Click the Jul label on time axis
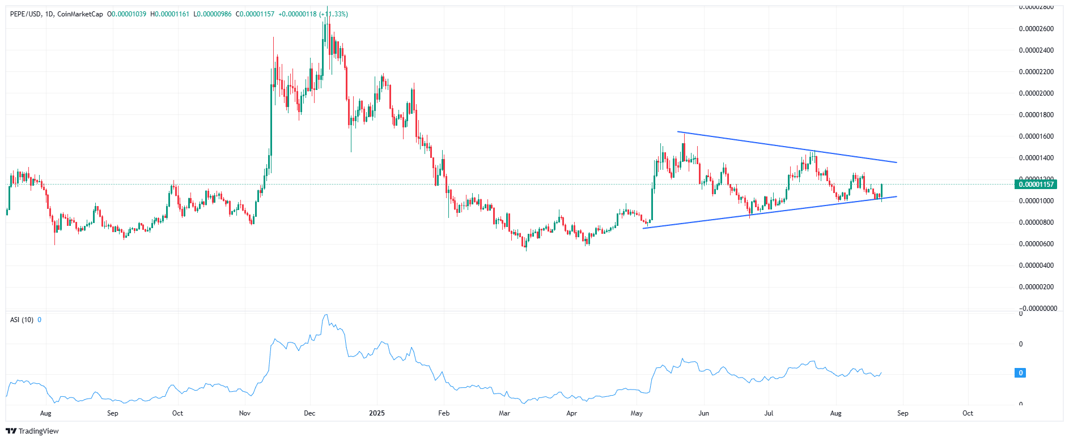Screen dimensions: 1069x441 (769, 413)
